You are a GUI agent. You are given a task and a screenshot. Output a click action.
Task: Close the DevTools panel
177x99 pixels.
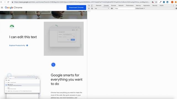pyautogui.click(x=176, y=5)
